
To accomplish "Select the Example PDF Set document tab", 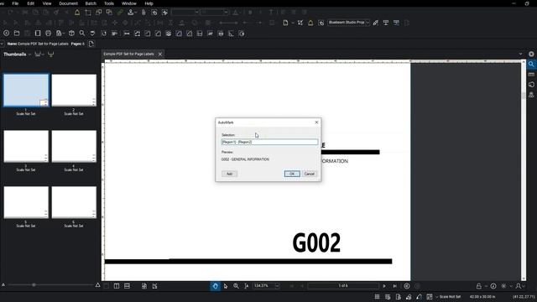I will (x=128, y=54).
